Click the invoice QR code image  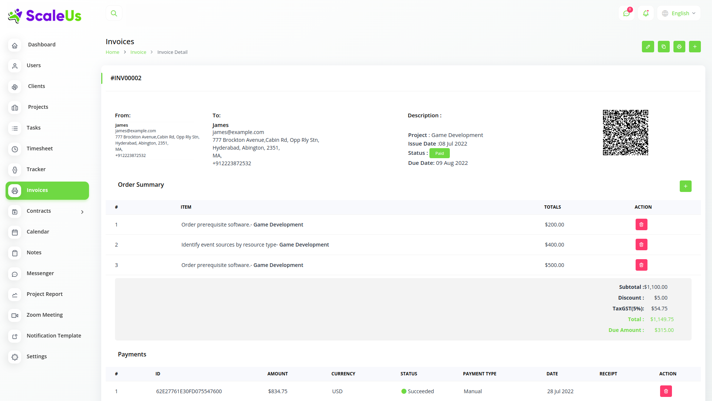625,133
